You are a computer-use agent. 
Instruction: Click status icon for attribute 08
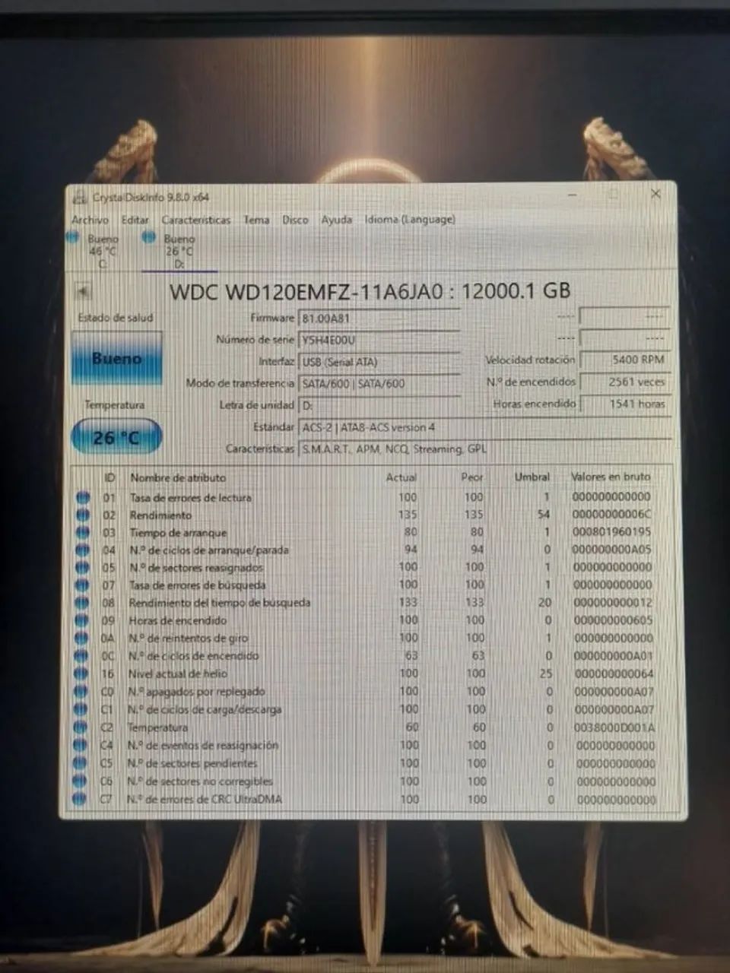point(82,603)
